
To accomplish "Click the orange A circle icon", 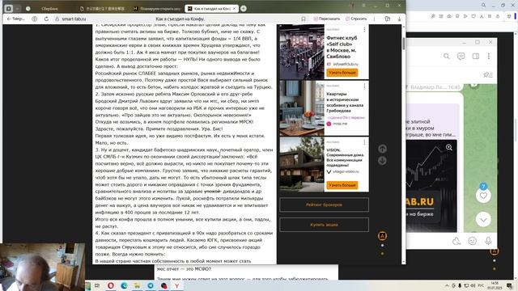I will (x=382, y=236).
